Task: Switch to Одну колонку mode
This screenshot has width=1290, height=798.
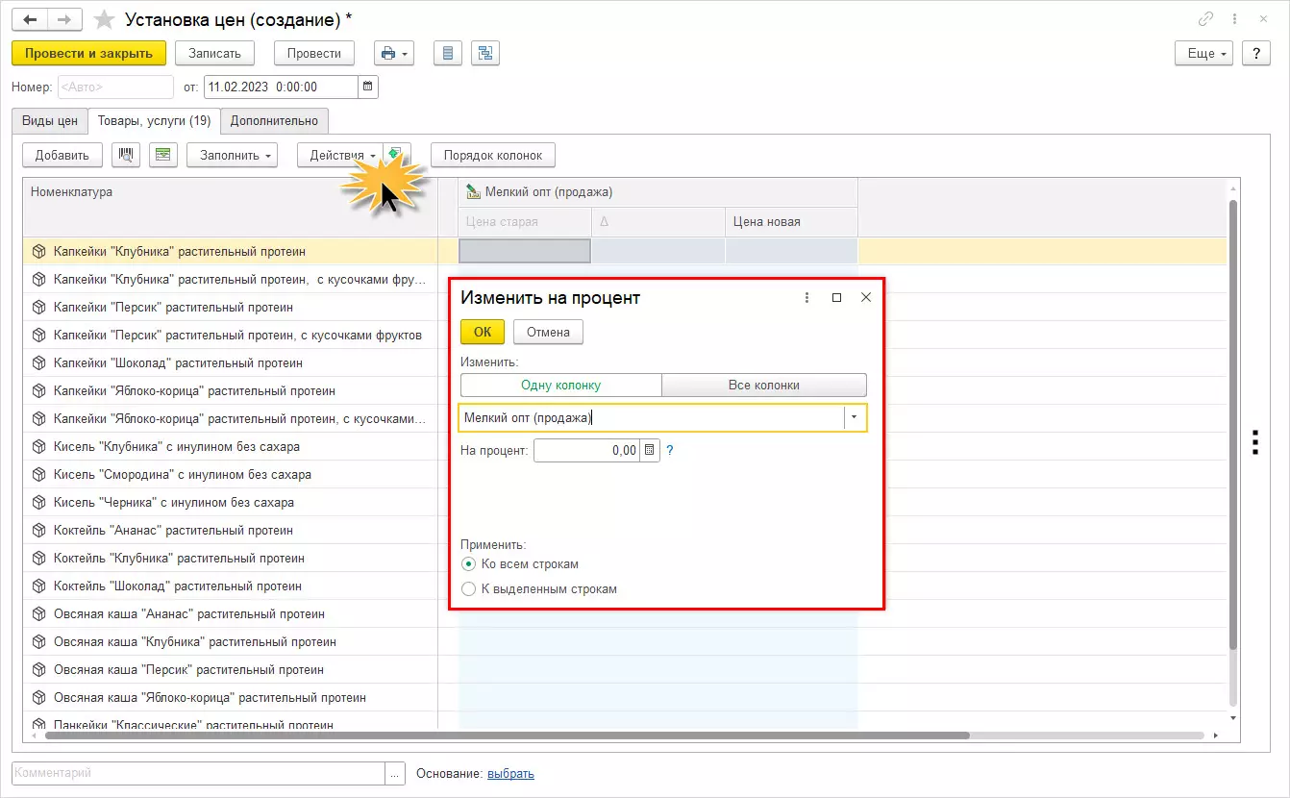Action: click(x=561, y=386)
